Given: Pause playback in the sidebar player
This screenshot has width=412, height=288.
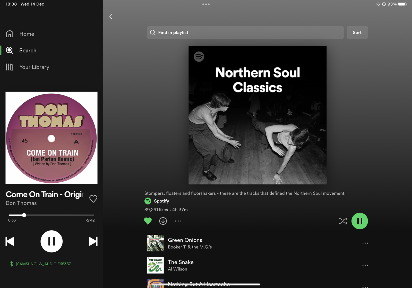Looking at the screenshot, I should point(51,241).
